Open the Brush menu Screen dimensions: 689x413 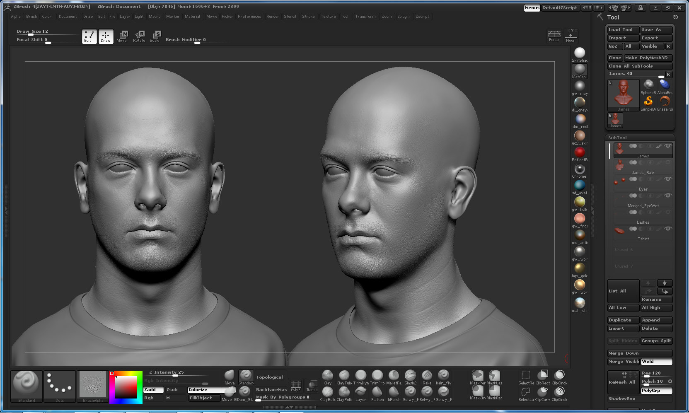[31, 17]
